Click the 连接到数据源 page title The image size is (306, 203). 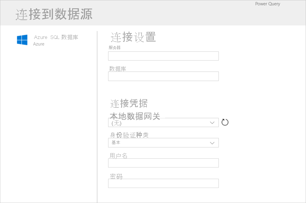coord(54,14)
